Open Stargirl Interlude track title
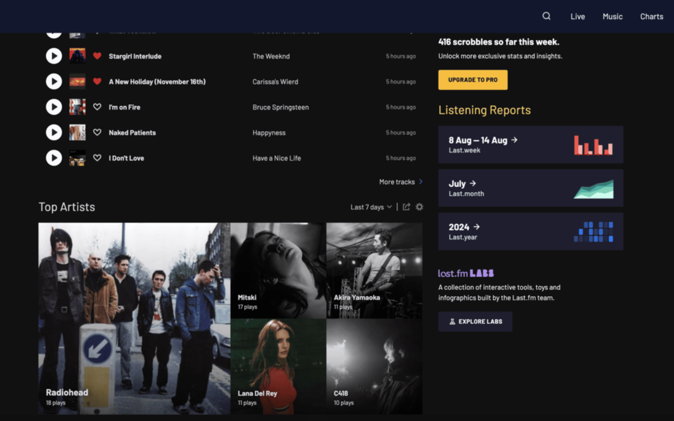The image size is (674, 421). 135,56
